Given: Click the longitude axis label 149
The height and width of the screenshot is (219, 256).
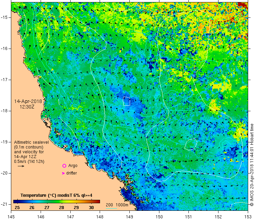Looking at the screenshot, I should coord(129,217).
